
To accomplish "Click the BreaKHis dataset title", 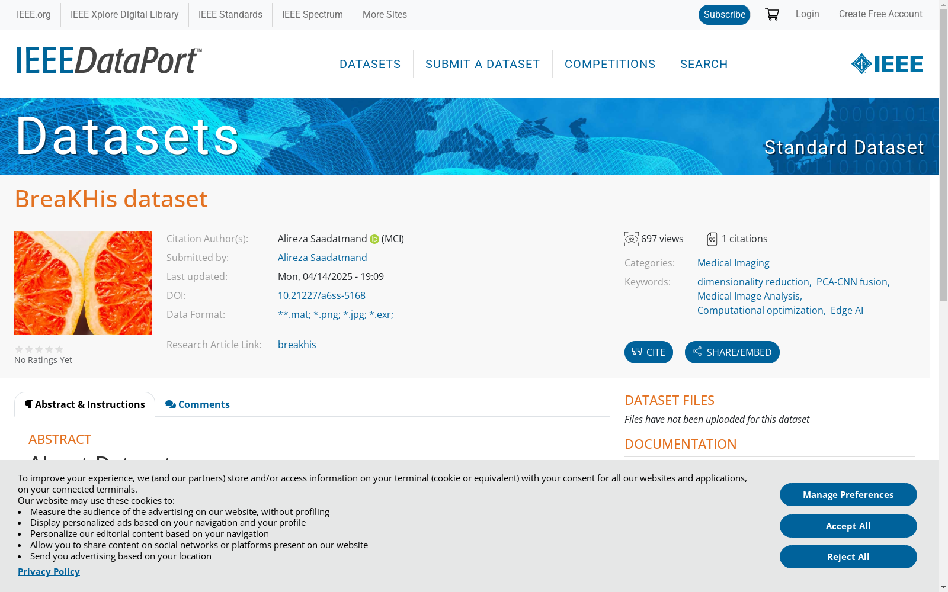I will [111, 199].
